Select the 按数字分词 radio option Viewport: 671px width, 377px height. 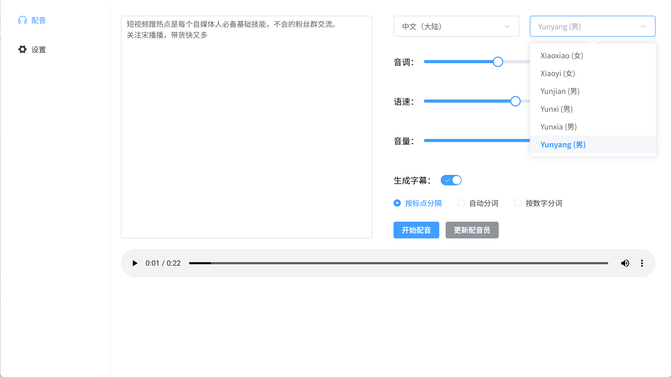tap(518, 203)
